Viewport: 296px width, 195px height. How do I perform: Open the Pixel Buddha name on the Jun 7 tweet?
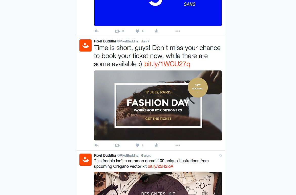coord(105,41)
